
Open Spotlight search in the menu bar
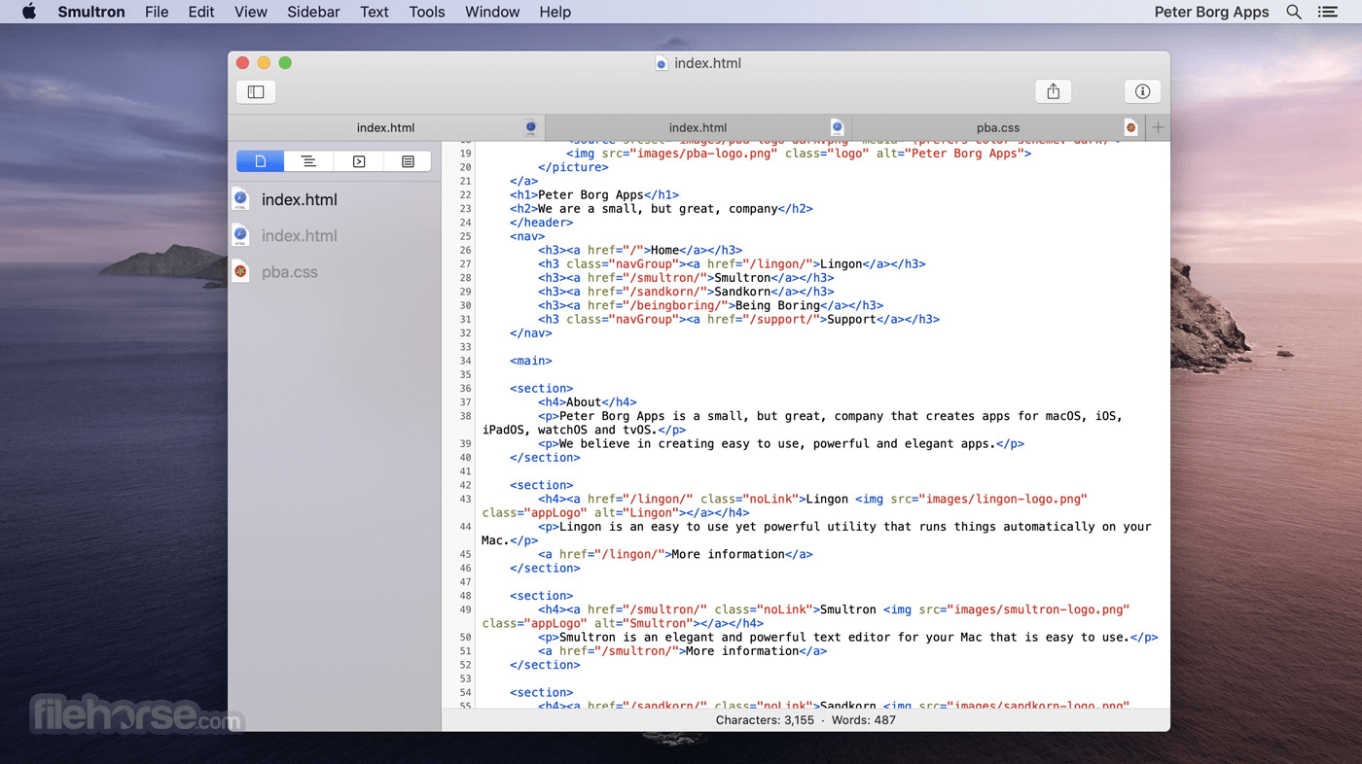click(x=1294, y=12)
